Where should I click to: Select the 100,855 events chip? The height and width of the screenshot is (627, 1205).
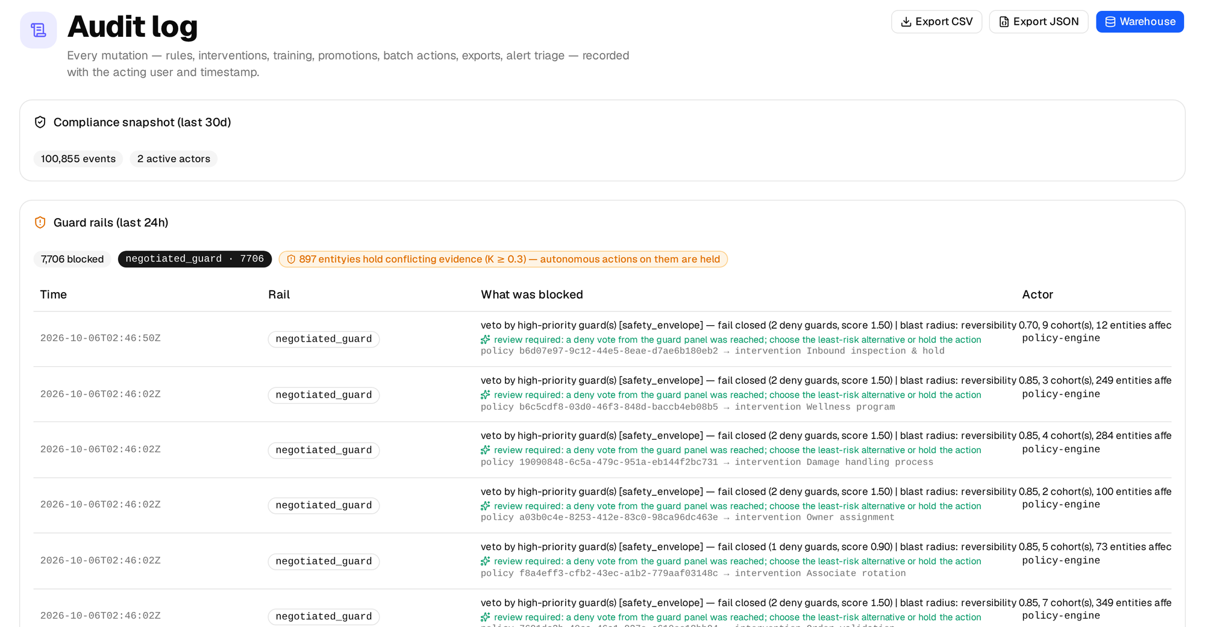click(x=78, y=159)
